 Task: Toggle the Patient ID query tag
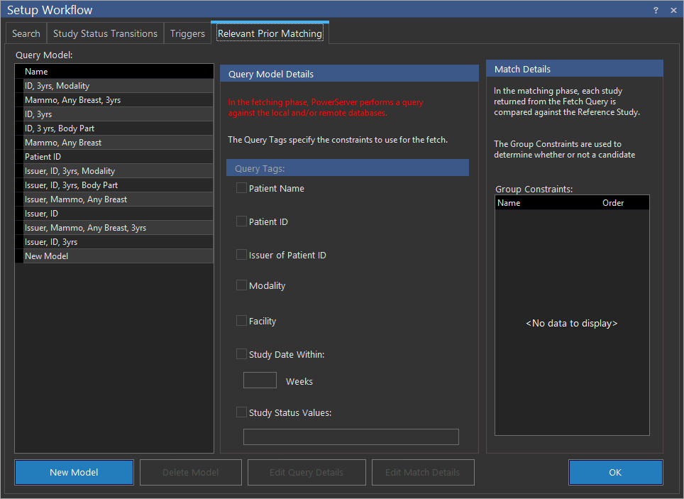pos(242,221)
